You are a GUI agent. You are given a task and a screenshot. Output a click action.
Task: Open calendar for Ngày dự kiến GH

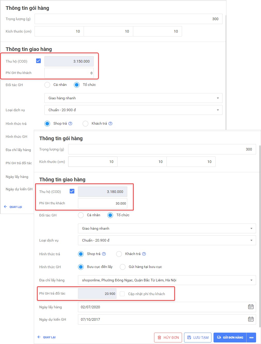251,319
